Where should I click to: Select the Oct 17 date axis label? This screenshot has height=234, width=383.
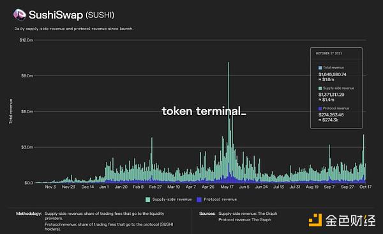tap(365, 187)
